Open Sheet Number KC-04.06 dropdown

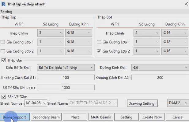[x=36, y=103]
